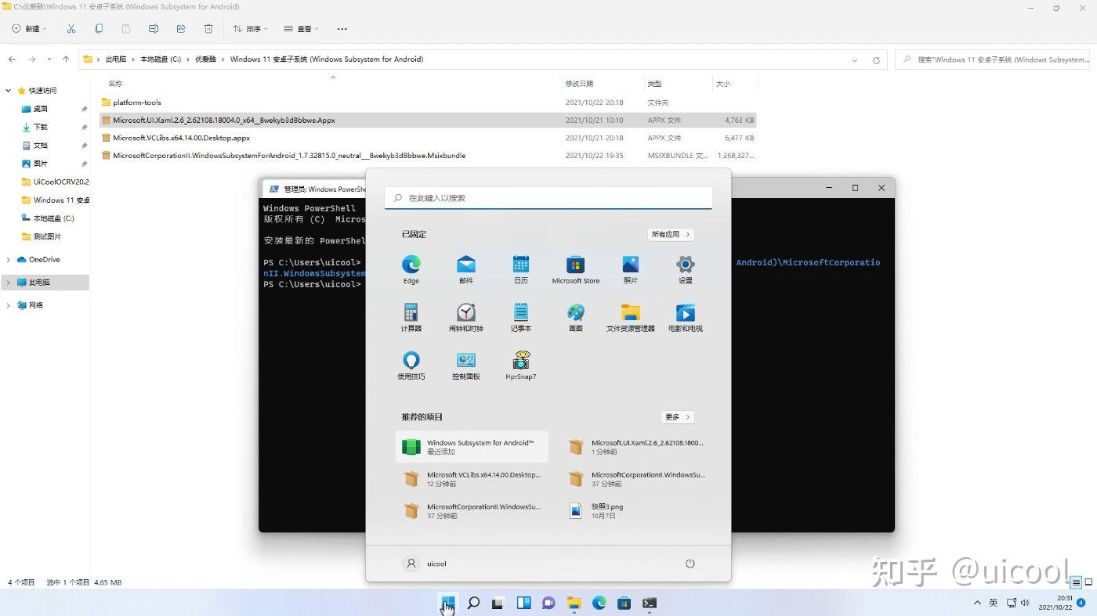Click the Share icon in Explorer toolbar

click(x=181, y=29)
